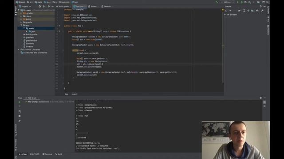
Task: Open Run tool window button at bottom
Action: coord(23,154)
